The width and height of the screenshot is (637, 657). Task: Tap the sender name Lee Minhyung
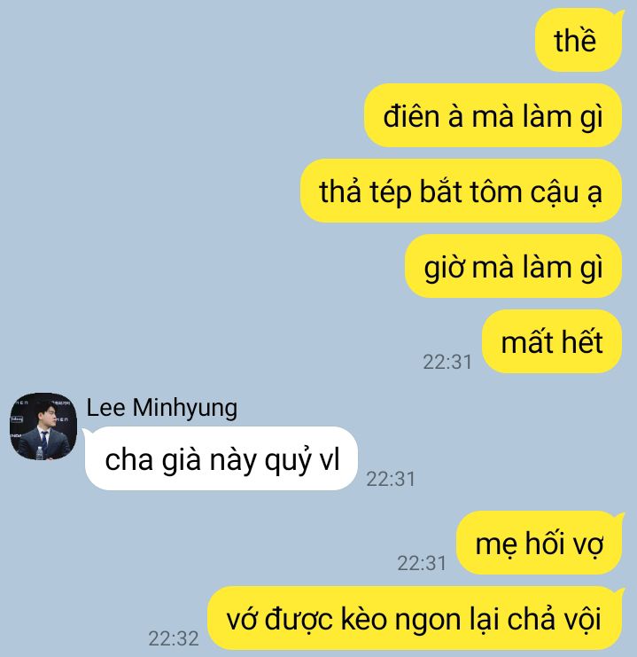click(x=161, y=408)
